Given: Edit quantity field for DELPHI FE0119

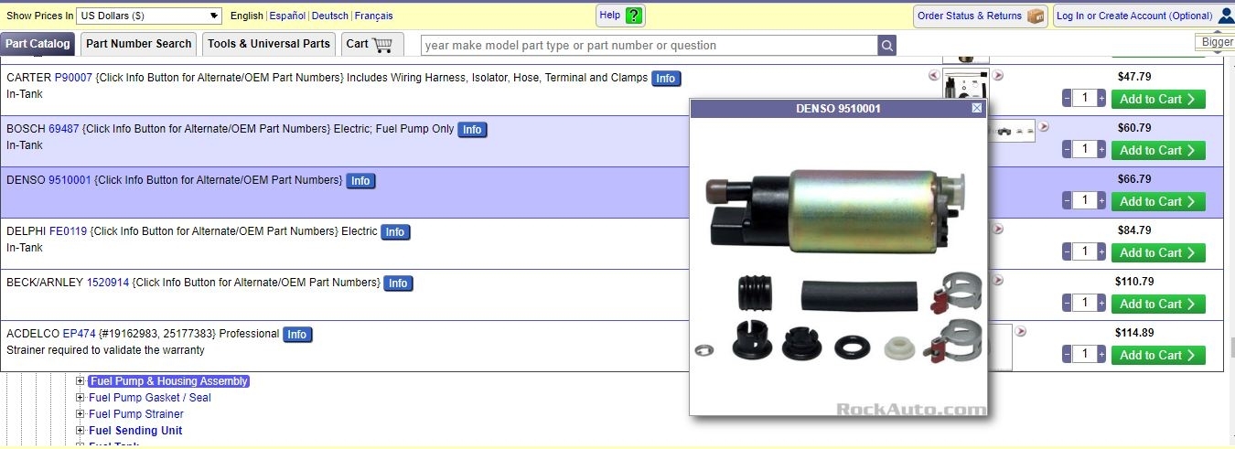Looking at the screenshot, I should (x=1084, y=252).
